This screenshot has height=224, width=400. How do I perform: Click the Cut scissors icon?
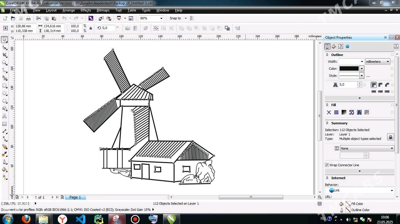click(38, 18)
